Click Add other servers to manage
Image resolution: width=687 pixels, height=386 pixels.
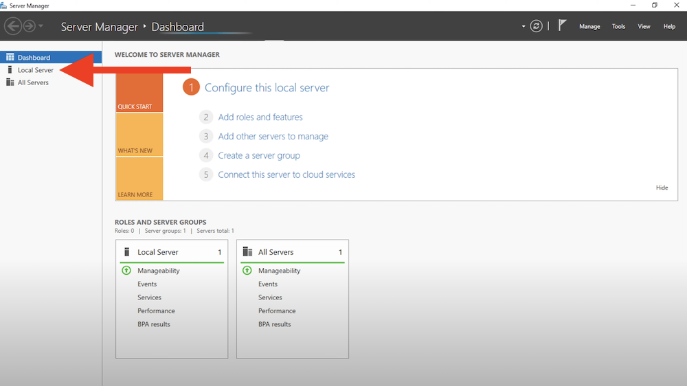(273, 136)
